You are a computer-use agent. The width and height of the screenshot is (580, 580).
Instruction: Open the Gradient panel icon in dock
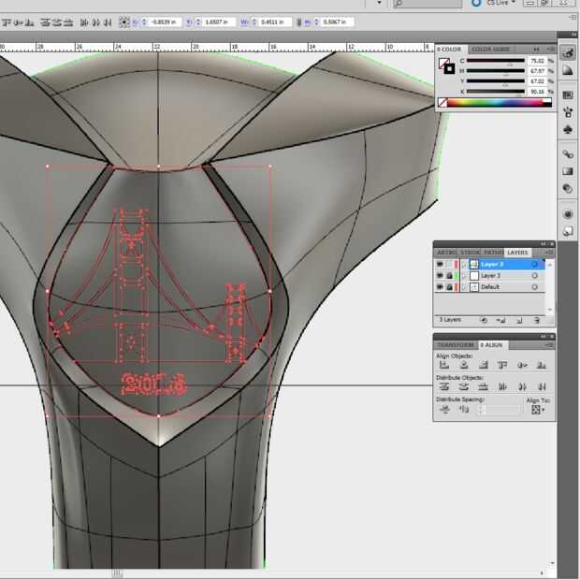568,171
